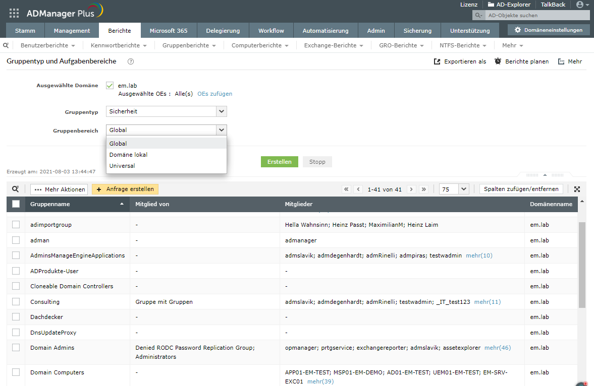Open the page size 75 dropdown

tap(454, 189)
